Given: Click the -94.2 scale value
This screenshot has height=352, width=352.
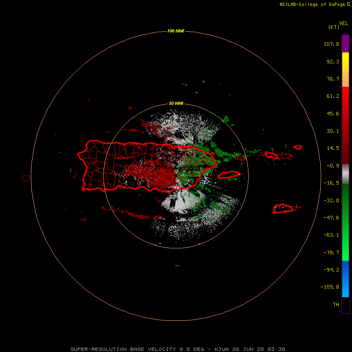Looking at the screenshot, I should point(331,270).
